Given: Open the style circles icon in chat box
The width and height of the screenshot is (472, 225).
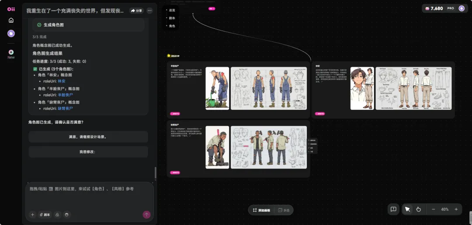Looking at the screenshot, I should click(57, 215).
